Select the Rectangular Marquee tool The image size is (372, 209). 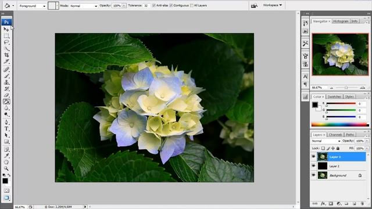[6, 36]
